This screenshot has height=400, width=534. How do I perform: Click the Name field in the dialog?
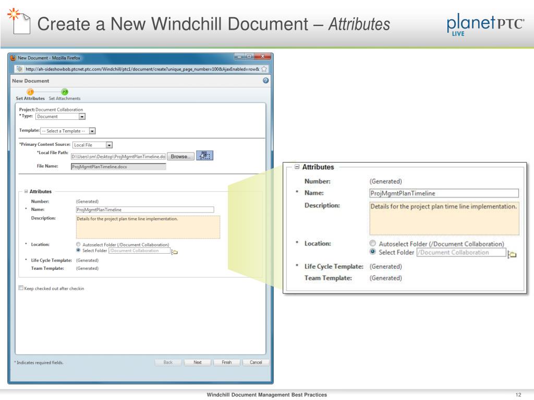click(x=145, y=209)
